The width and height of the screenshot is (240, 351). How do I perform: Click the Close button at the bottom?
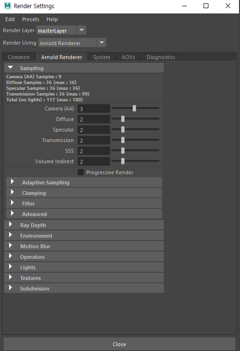(x=119, y=344)
